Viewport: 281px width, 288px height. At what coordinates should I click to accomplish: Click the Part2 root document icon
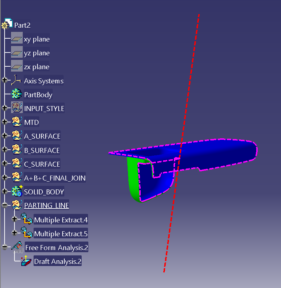(x=7, y=24)
